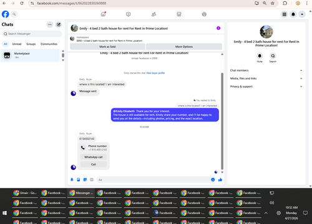Start a new message with compose icon
The height and width of the screenshot is (224, 312).
tap(59, 24)
